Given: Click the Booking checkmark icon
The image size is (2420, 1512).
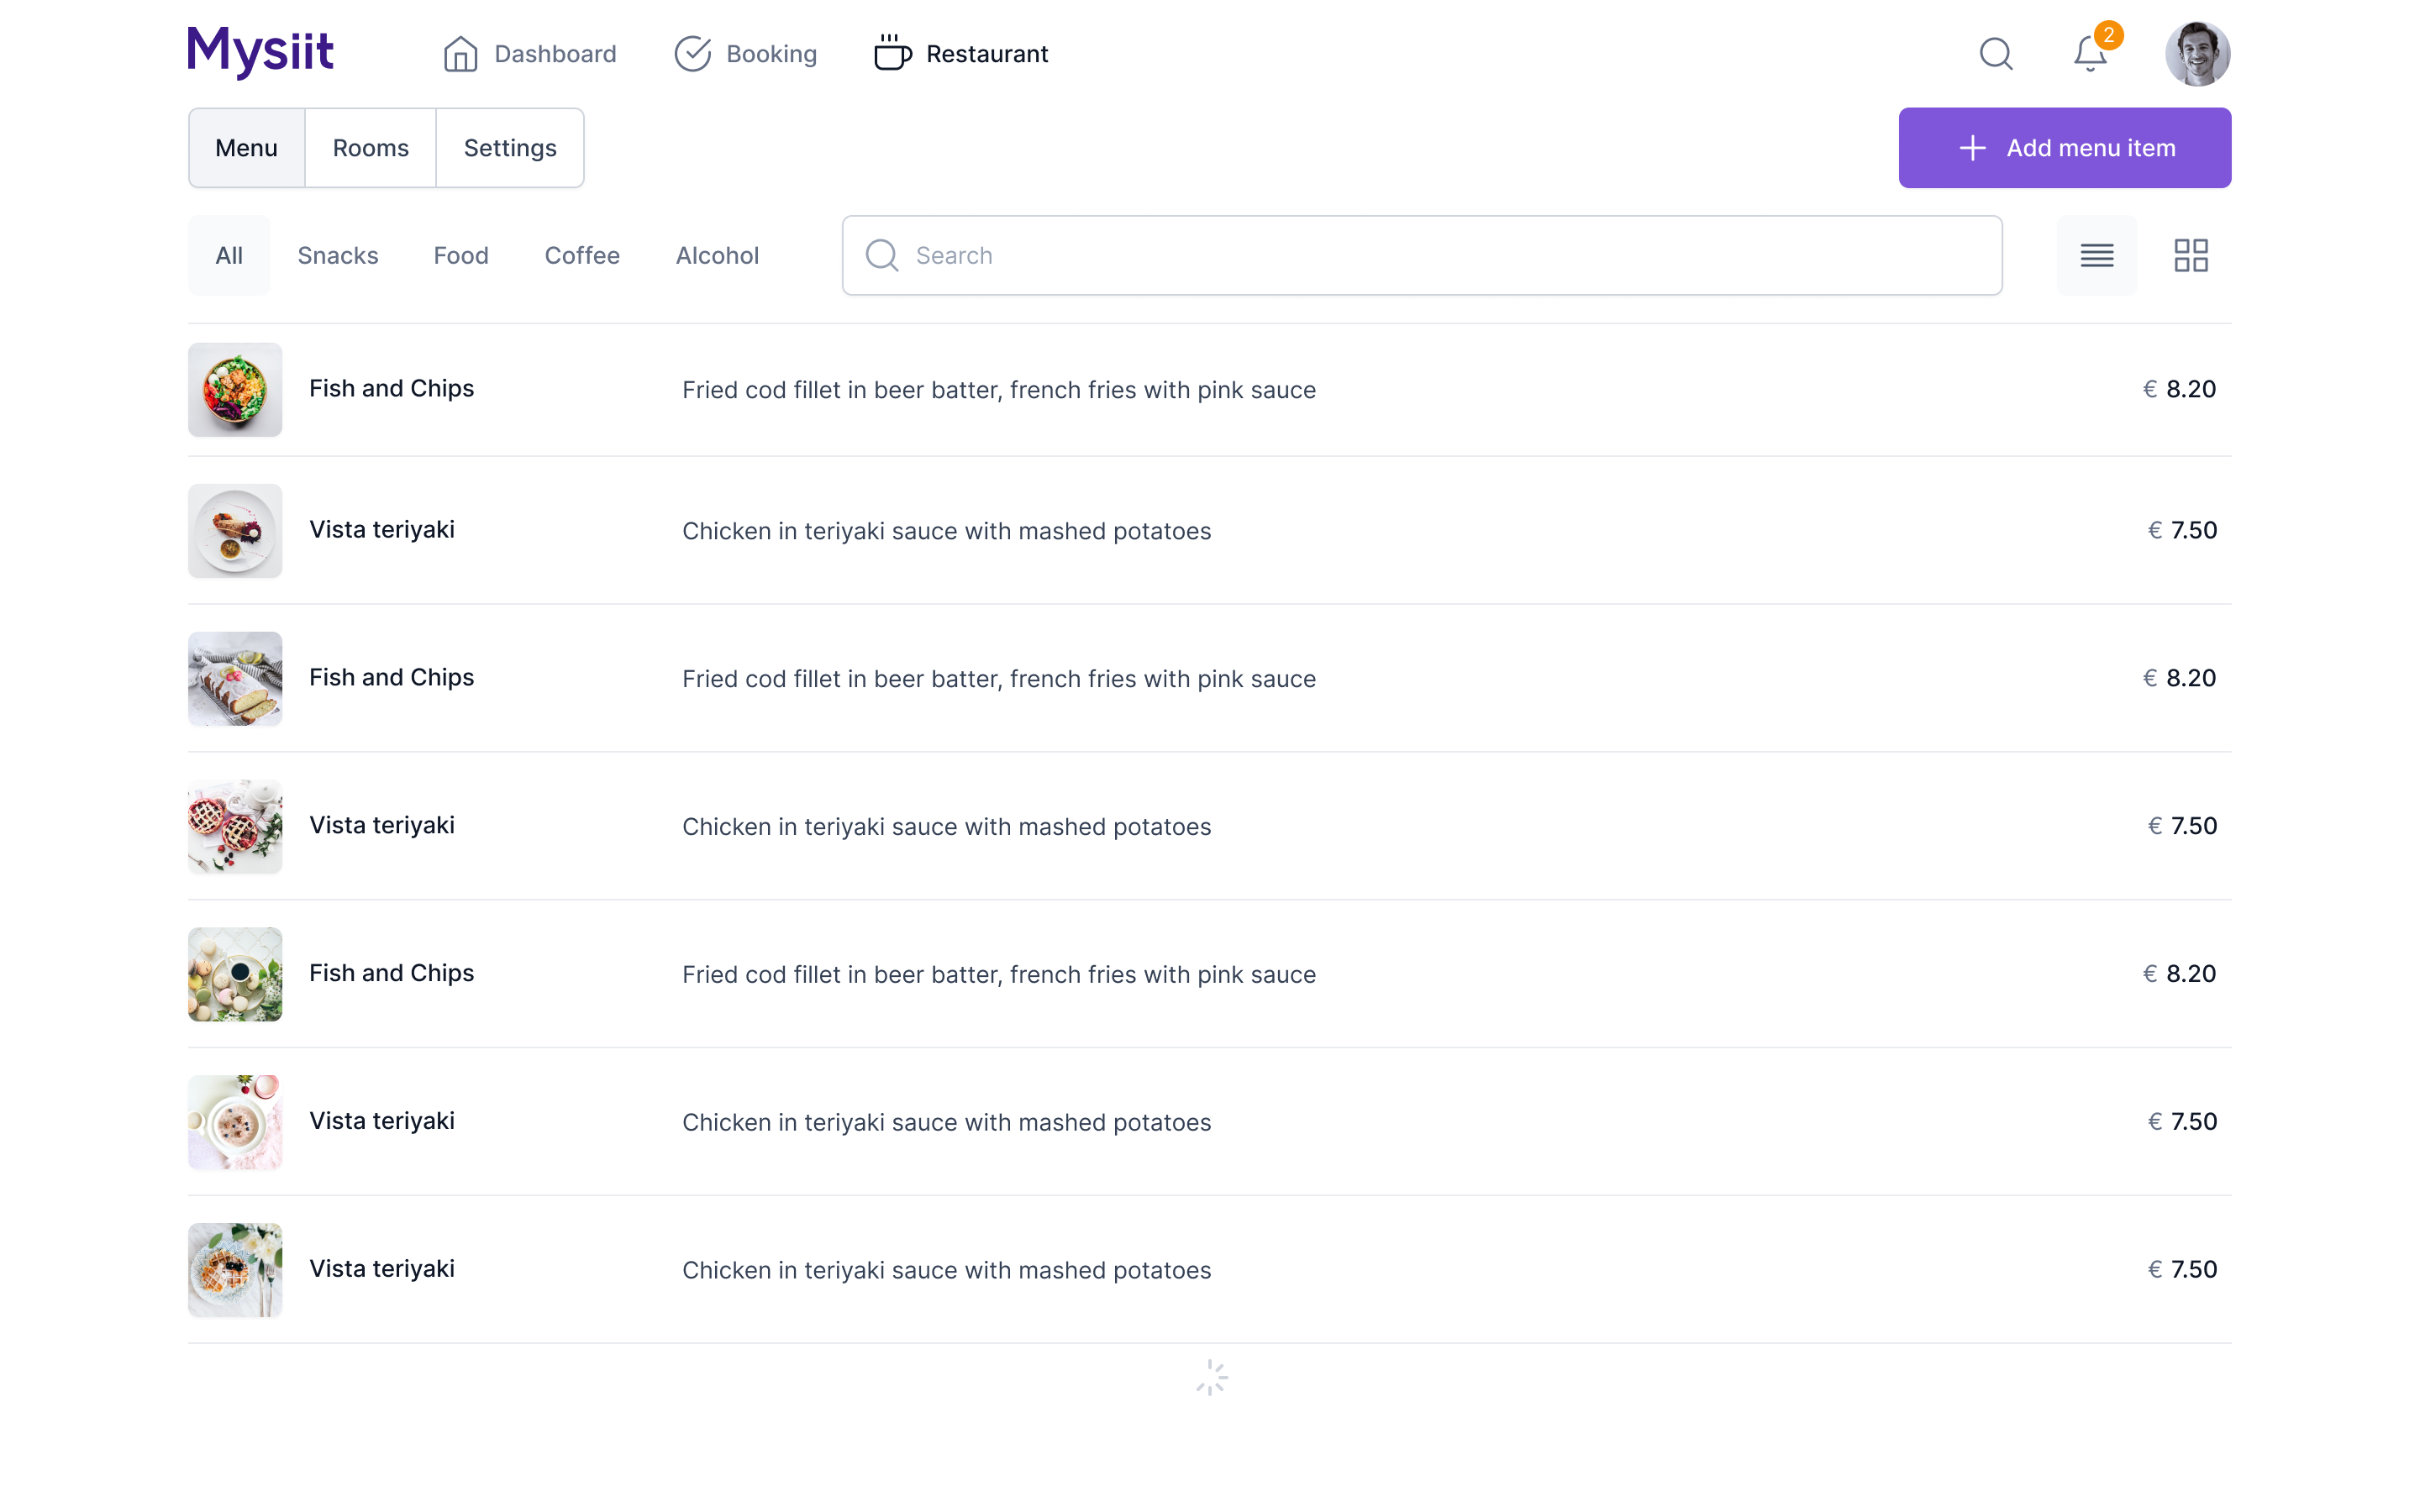Looking at the screenshot, I should point(692,54).
